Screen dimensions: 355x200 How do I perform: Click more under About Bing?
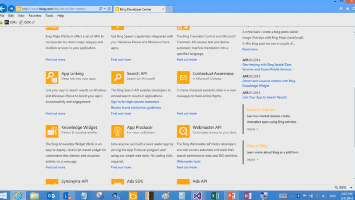point(252,159)
